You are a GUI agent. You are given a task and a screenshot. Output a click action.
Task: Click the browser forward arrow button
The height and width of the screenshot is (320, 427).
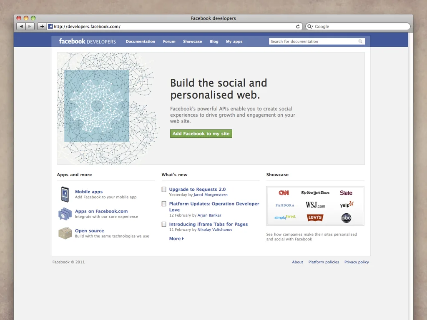coord(30,26)
